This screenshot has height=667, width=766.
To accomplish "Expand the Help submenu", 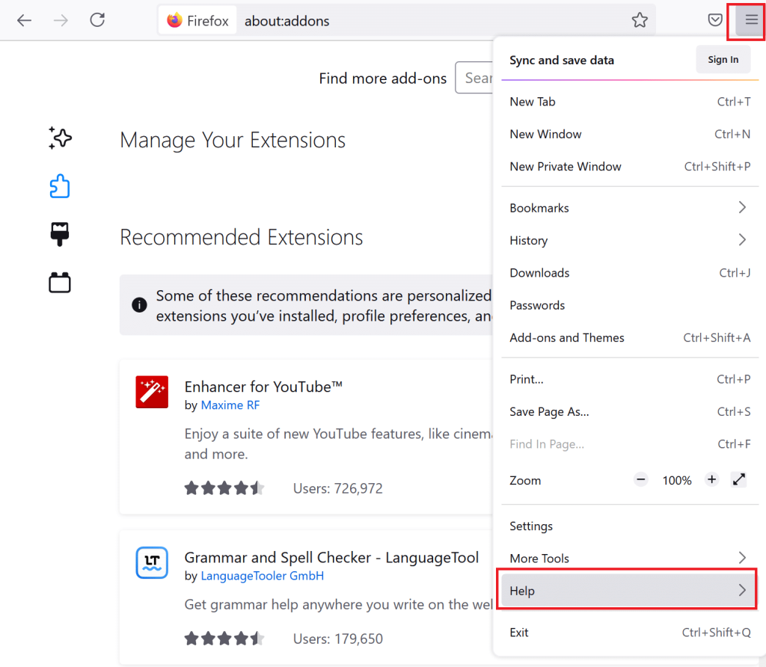I will [x=627, y=591].
